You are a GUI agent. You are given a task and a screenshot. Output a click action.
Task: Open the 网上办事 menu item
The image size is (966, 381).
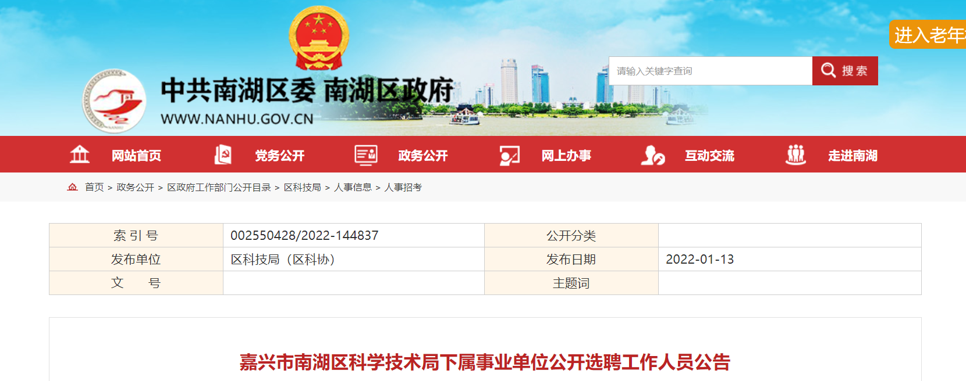coord(566,155)
